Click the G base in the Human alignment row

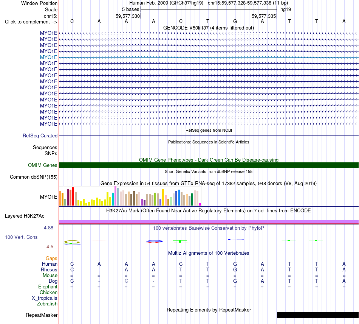[235, 264]
